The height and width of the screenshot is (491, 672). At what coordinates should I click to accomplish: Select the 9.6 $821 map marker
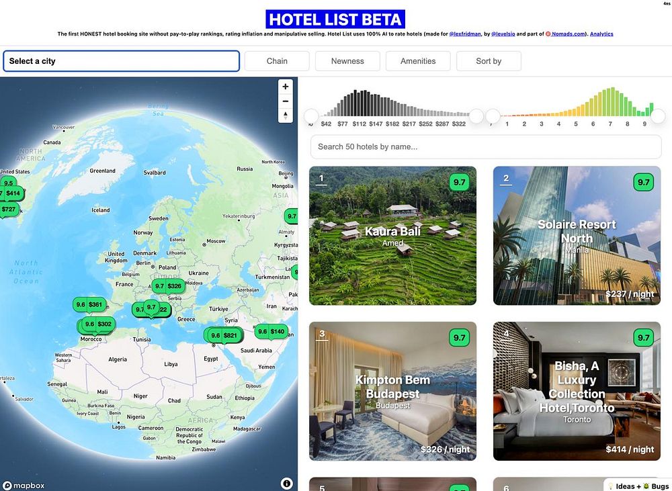(x=224, y=335)
